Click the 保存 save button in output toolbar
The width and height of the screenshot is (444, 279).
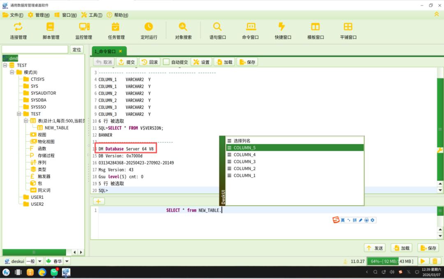click(x=247, y=62)
